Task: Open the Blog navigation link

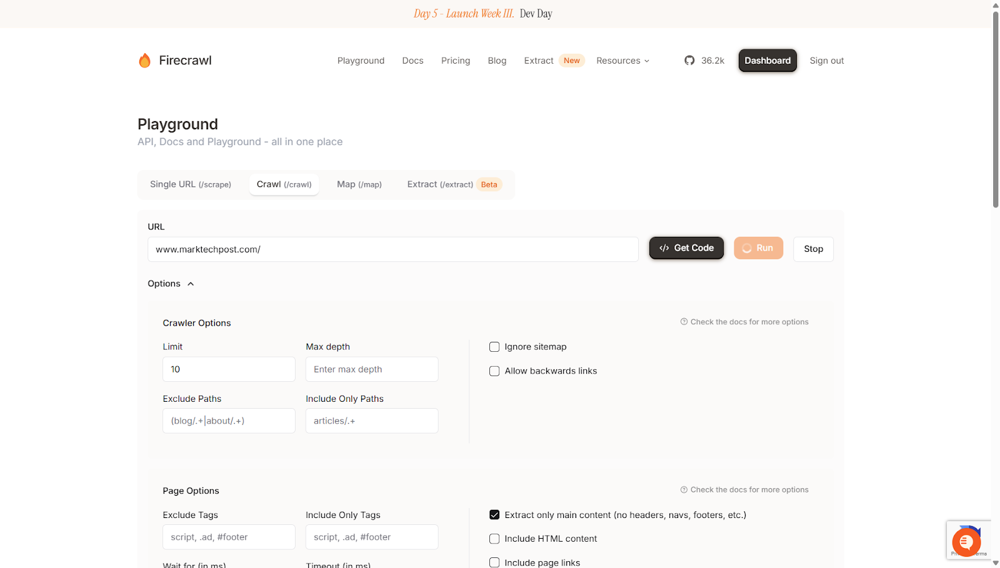Action: pyautogui.click(x=497, y=61)
